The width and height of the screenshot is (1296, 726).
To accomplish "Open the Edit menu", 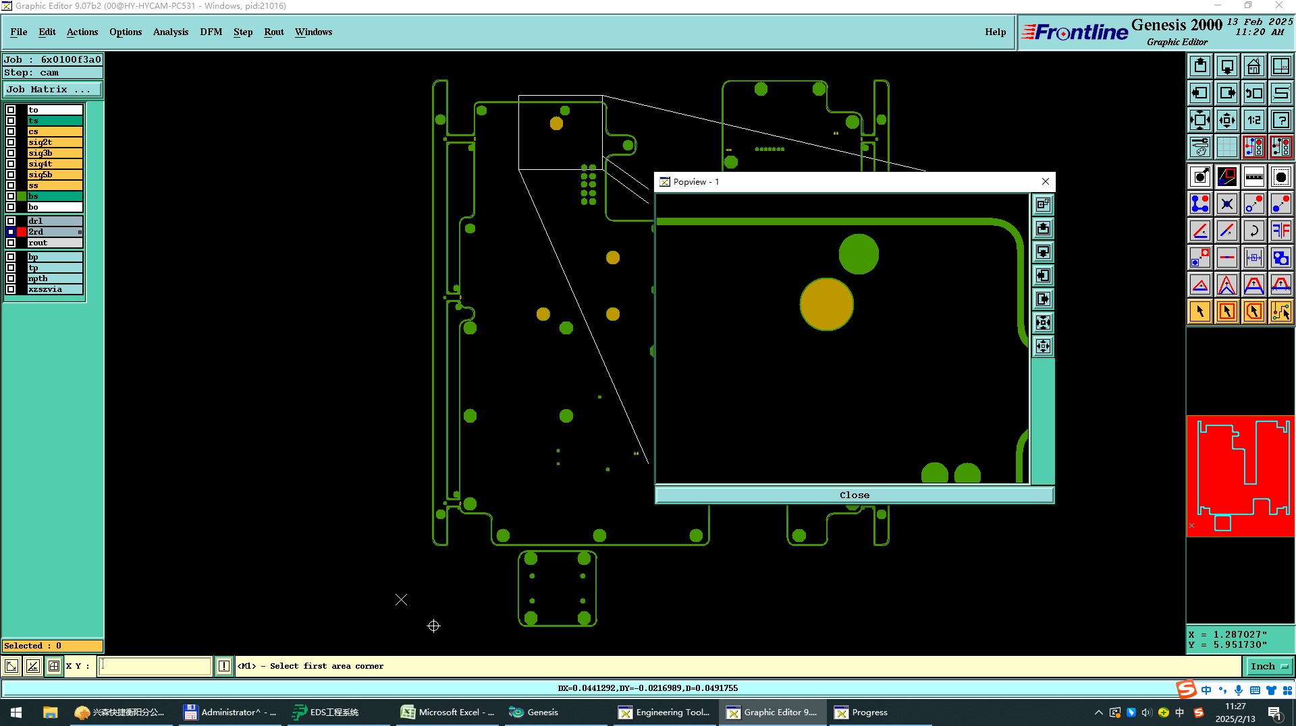I will click(x=47, y=32).
